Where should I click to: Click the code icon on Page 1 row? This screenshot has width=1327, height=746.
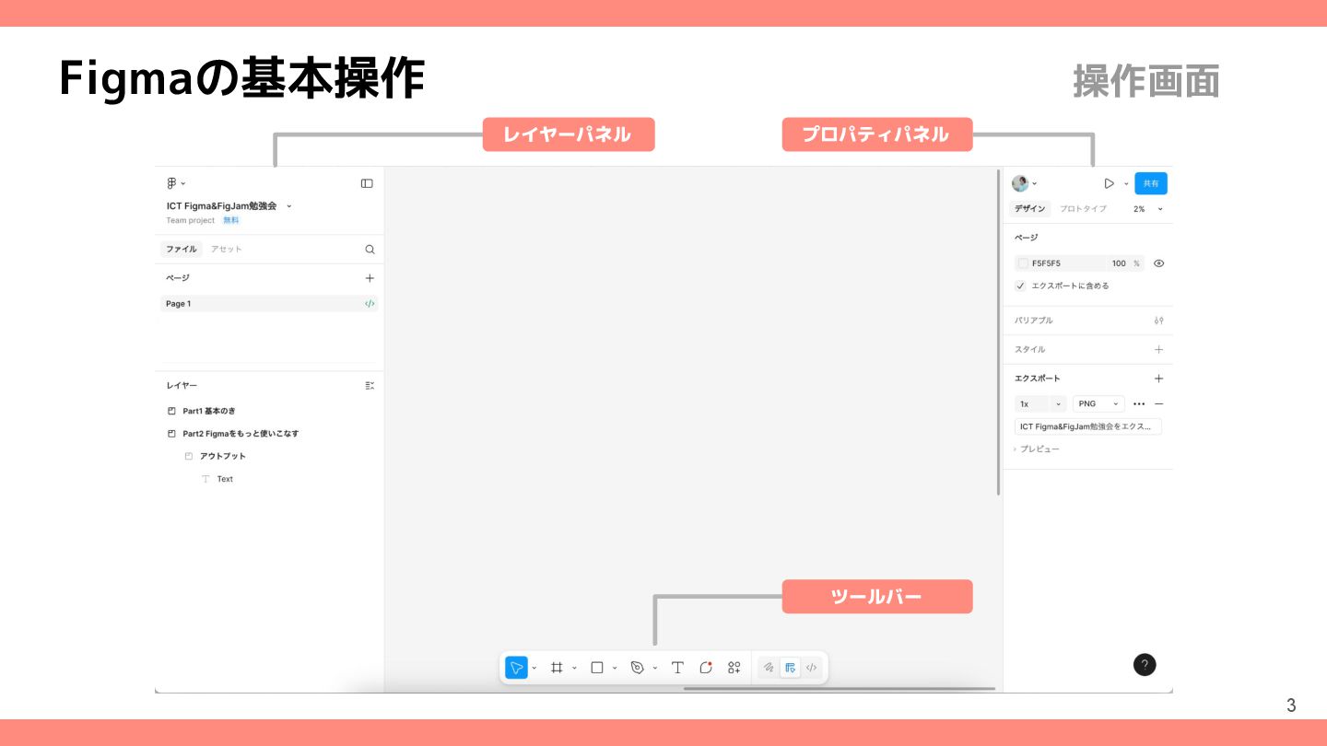coord(370,303)
